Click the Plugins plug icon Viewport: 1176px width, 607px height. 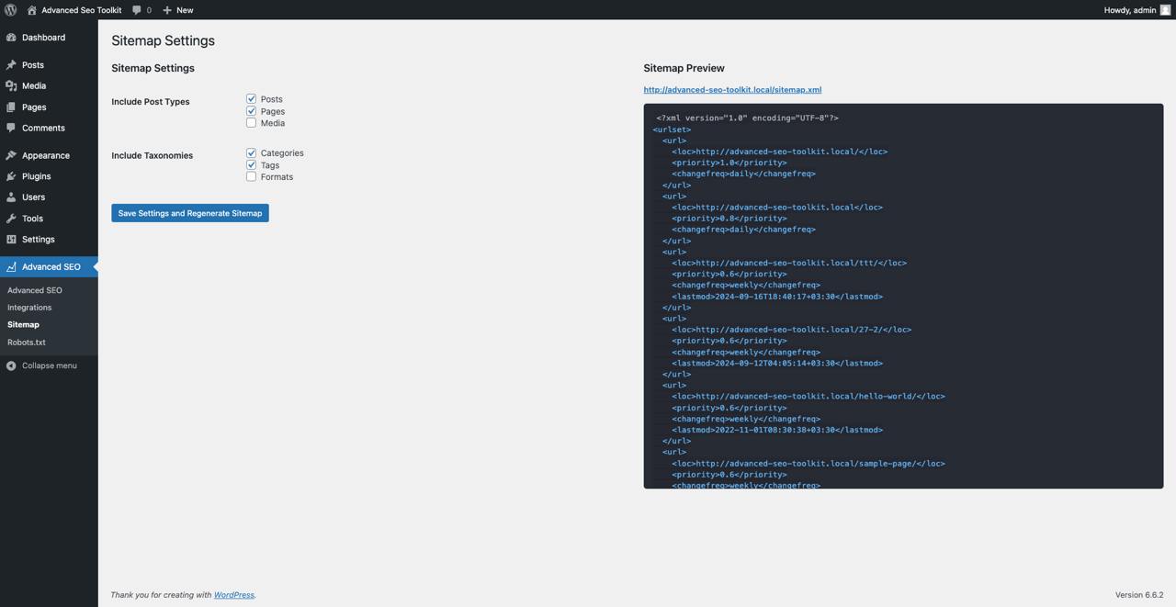pos(11,176)
